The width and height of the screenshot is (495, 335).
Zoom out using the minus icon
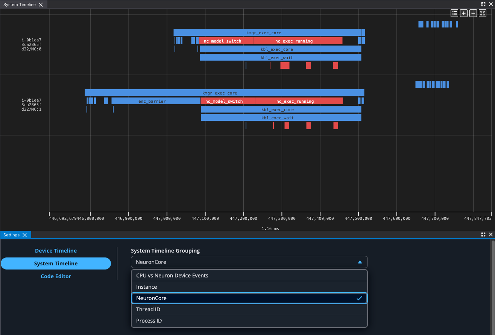click(473, 13)
